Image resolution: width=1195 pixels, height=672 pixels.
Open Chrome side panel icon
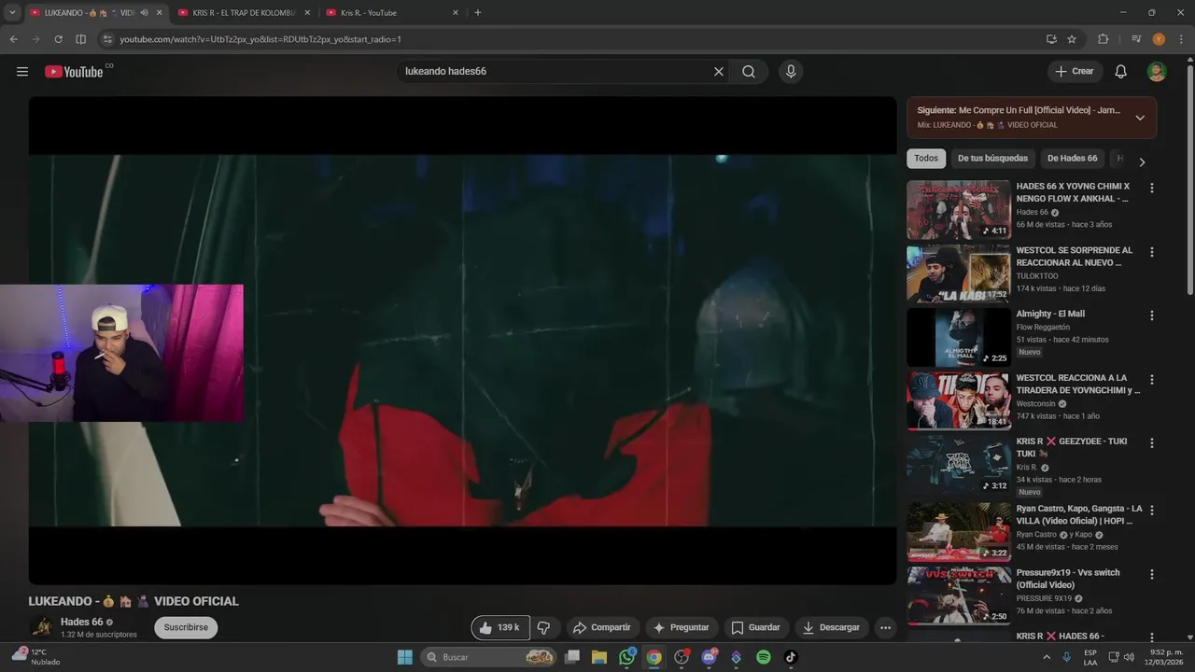(x=80, y=39)
